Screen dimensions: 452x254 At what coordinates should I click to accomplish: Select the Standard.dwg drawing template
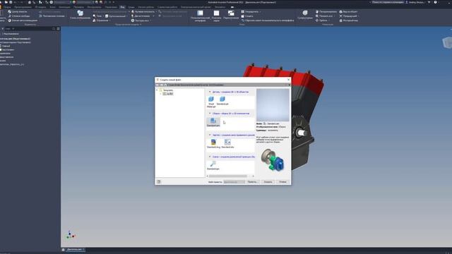(x=213, y=143)
